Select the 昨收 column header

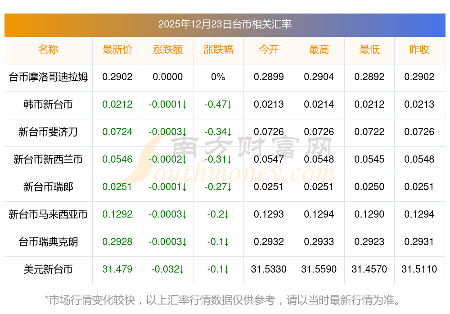click(x=419, y=50)
